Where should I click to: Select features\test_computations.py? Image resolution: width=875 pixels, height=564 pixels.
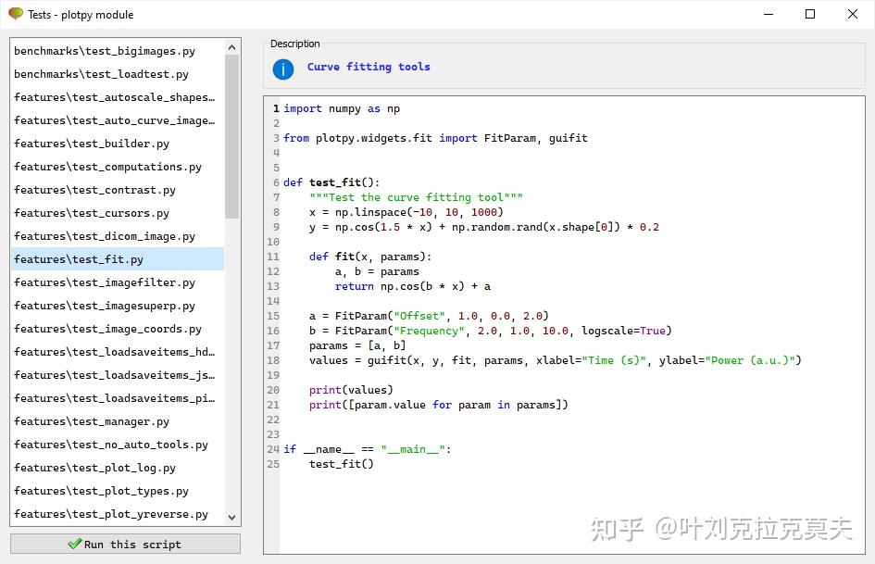(118, 167)
